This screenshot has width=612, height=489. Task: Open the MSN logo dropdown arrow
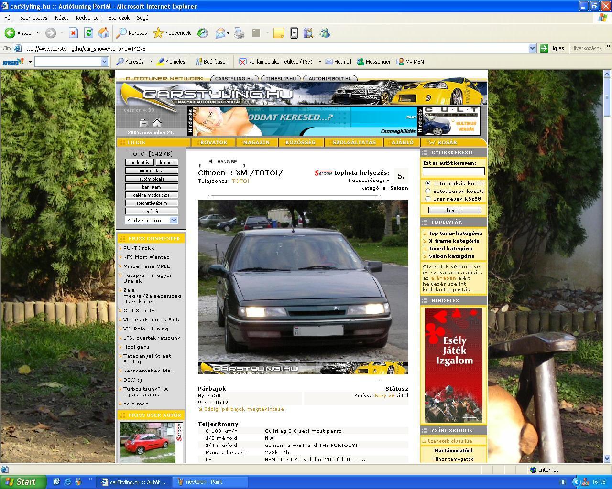click(30, 62)
